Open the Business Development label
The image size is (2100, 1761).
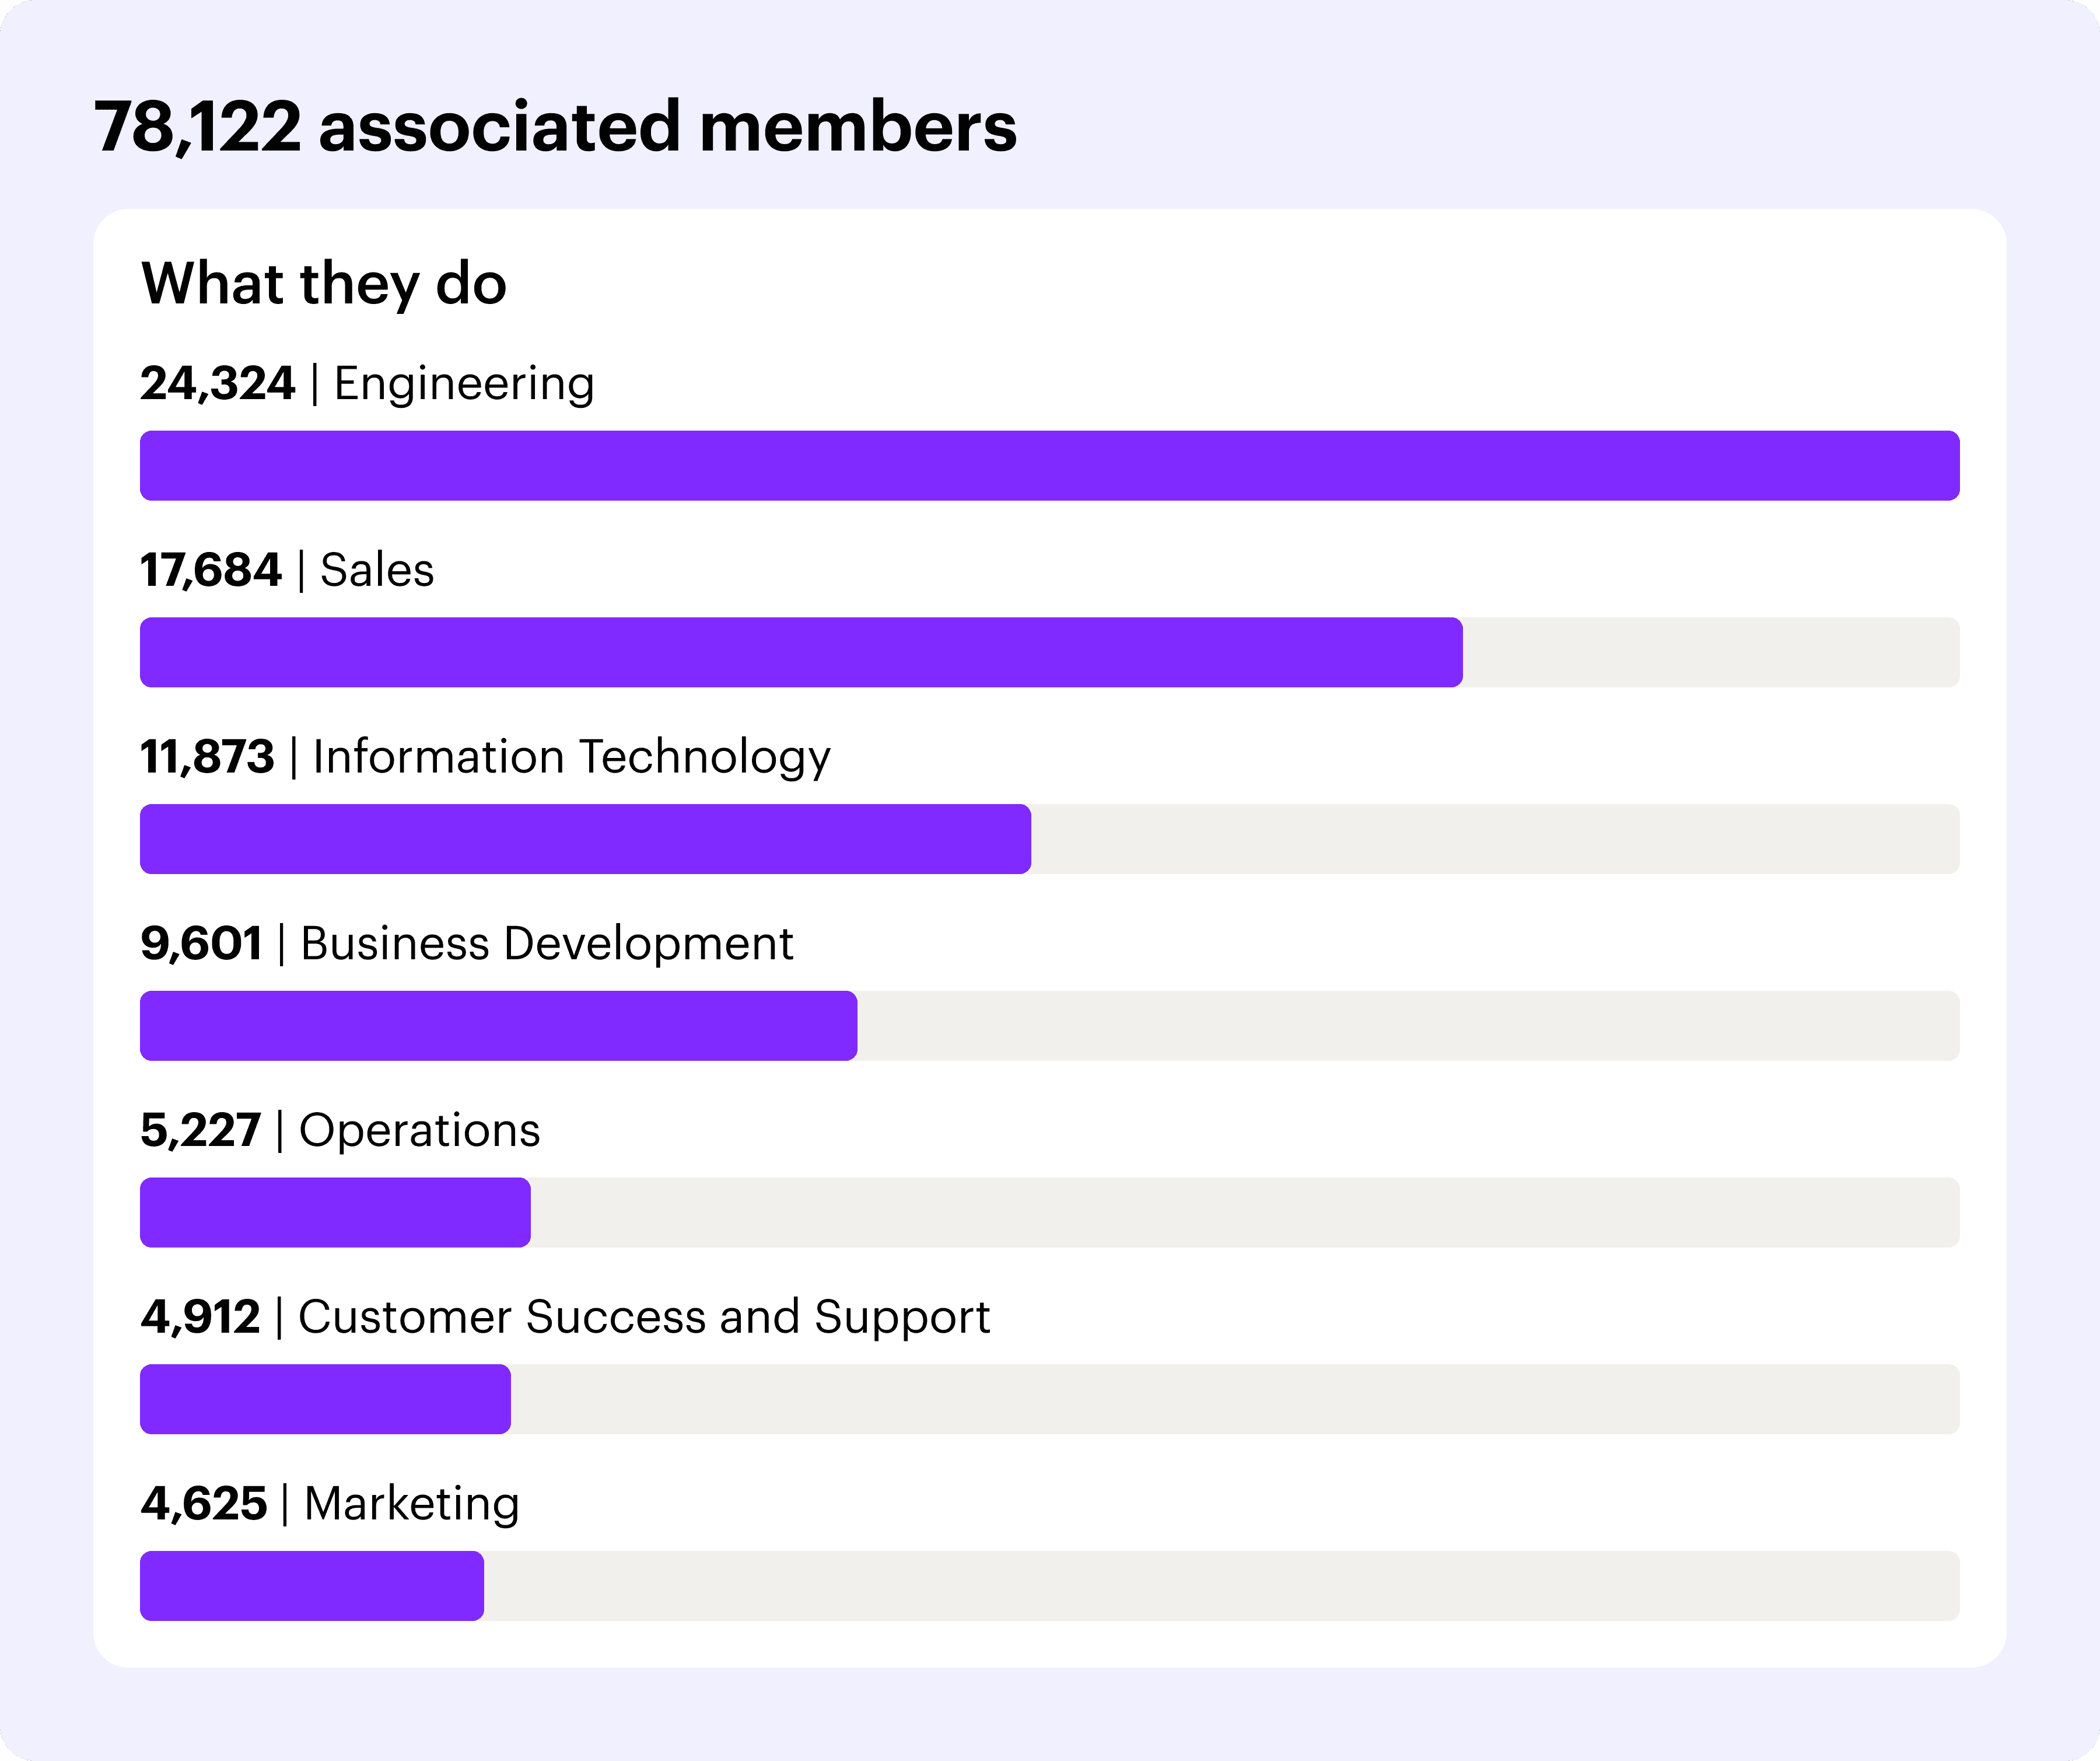pos(546,944)
